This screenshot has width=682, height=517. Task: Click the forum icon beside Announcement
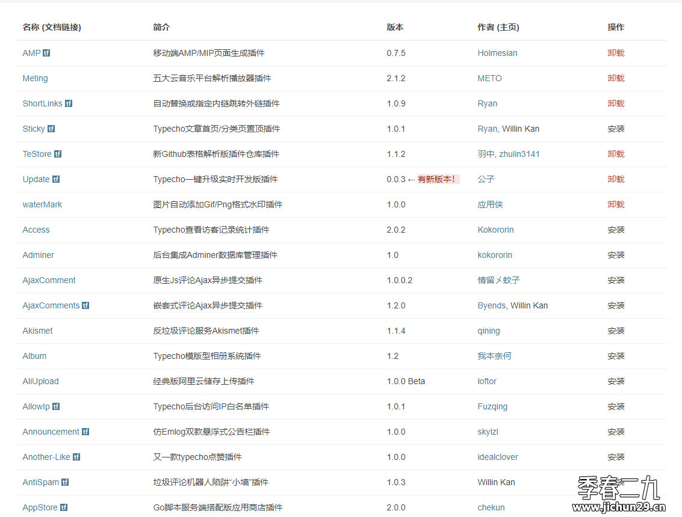click(x=85, y=432)
